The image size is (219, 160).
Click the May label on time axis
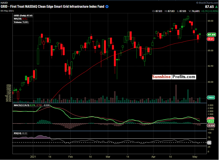pos(195,157)
